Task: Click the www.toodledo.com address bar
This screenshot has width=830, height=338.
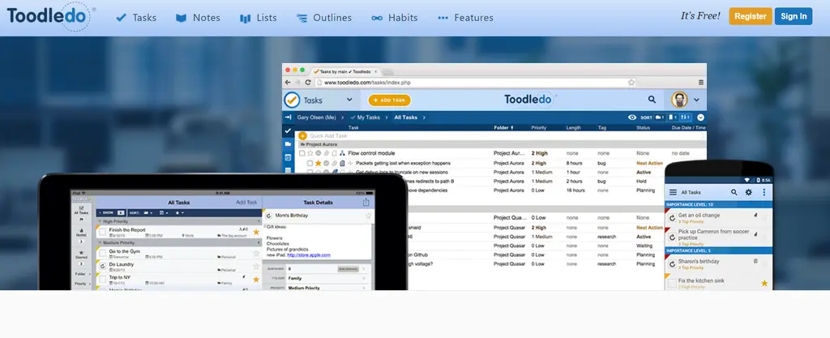Action: pyautogui.click(x=475, y=83)
